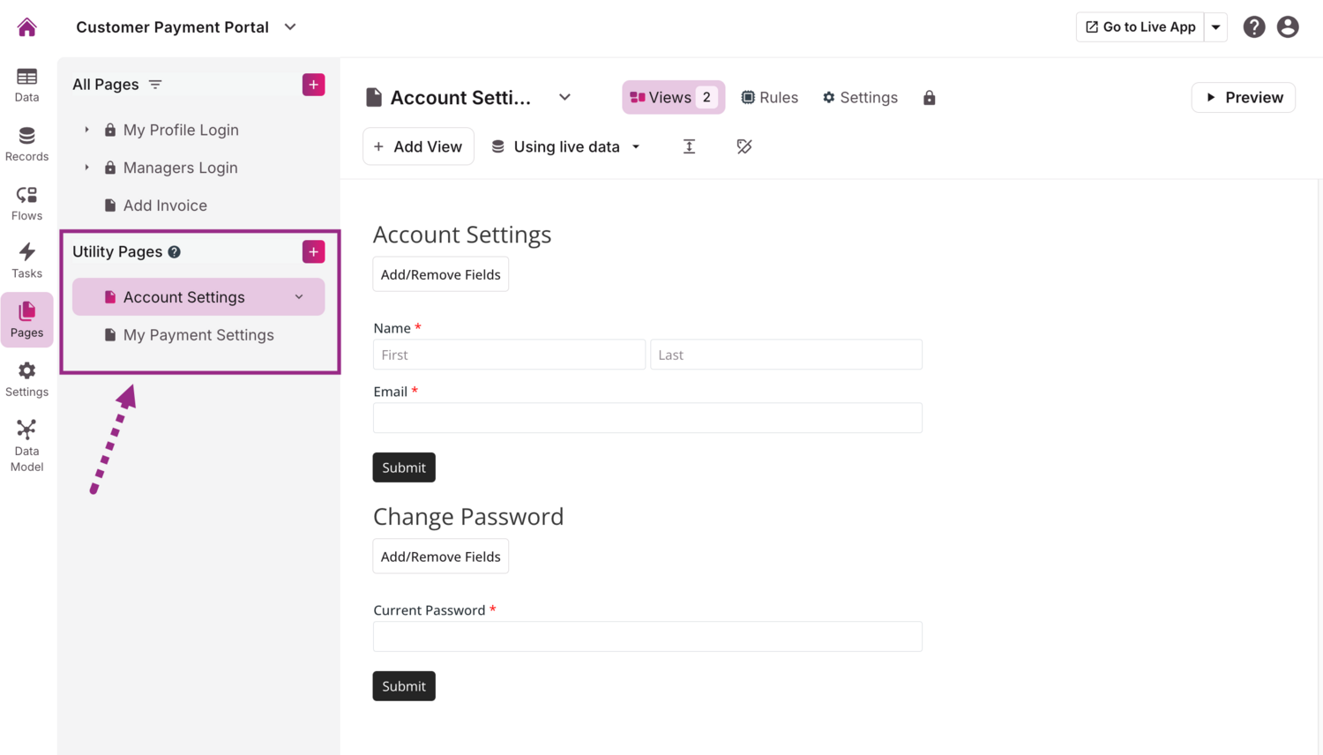This screenshot has height=755, width=1323.
Task: Click the Add View button
Action: click(418, 146)
